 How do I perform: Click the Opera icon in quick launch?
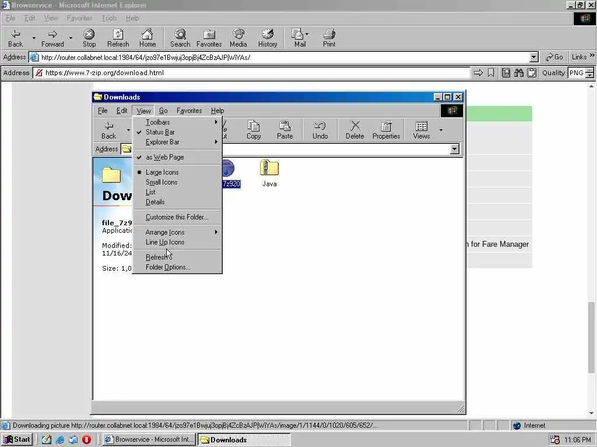[87, 439]
